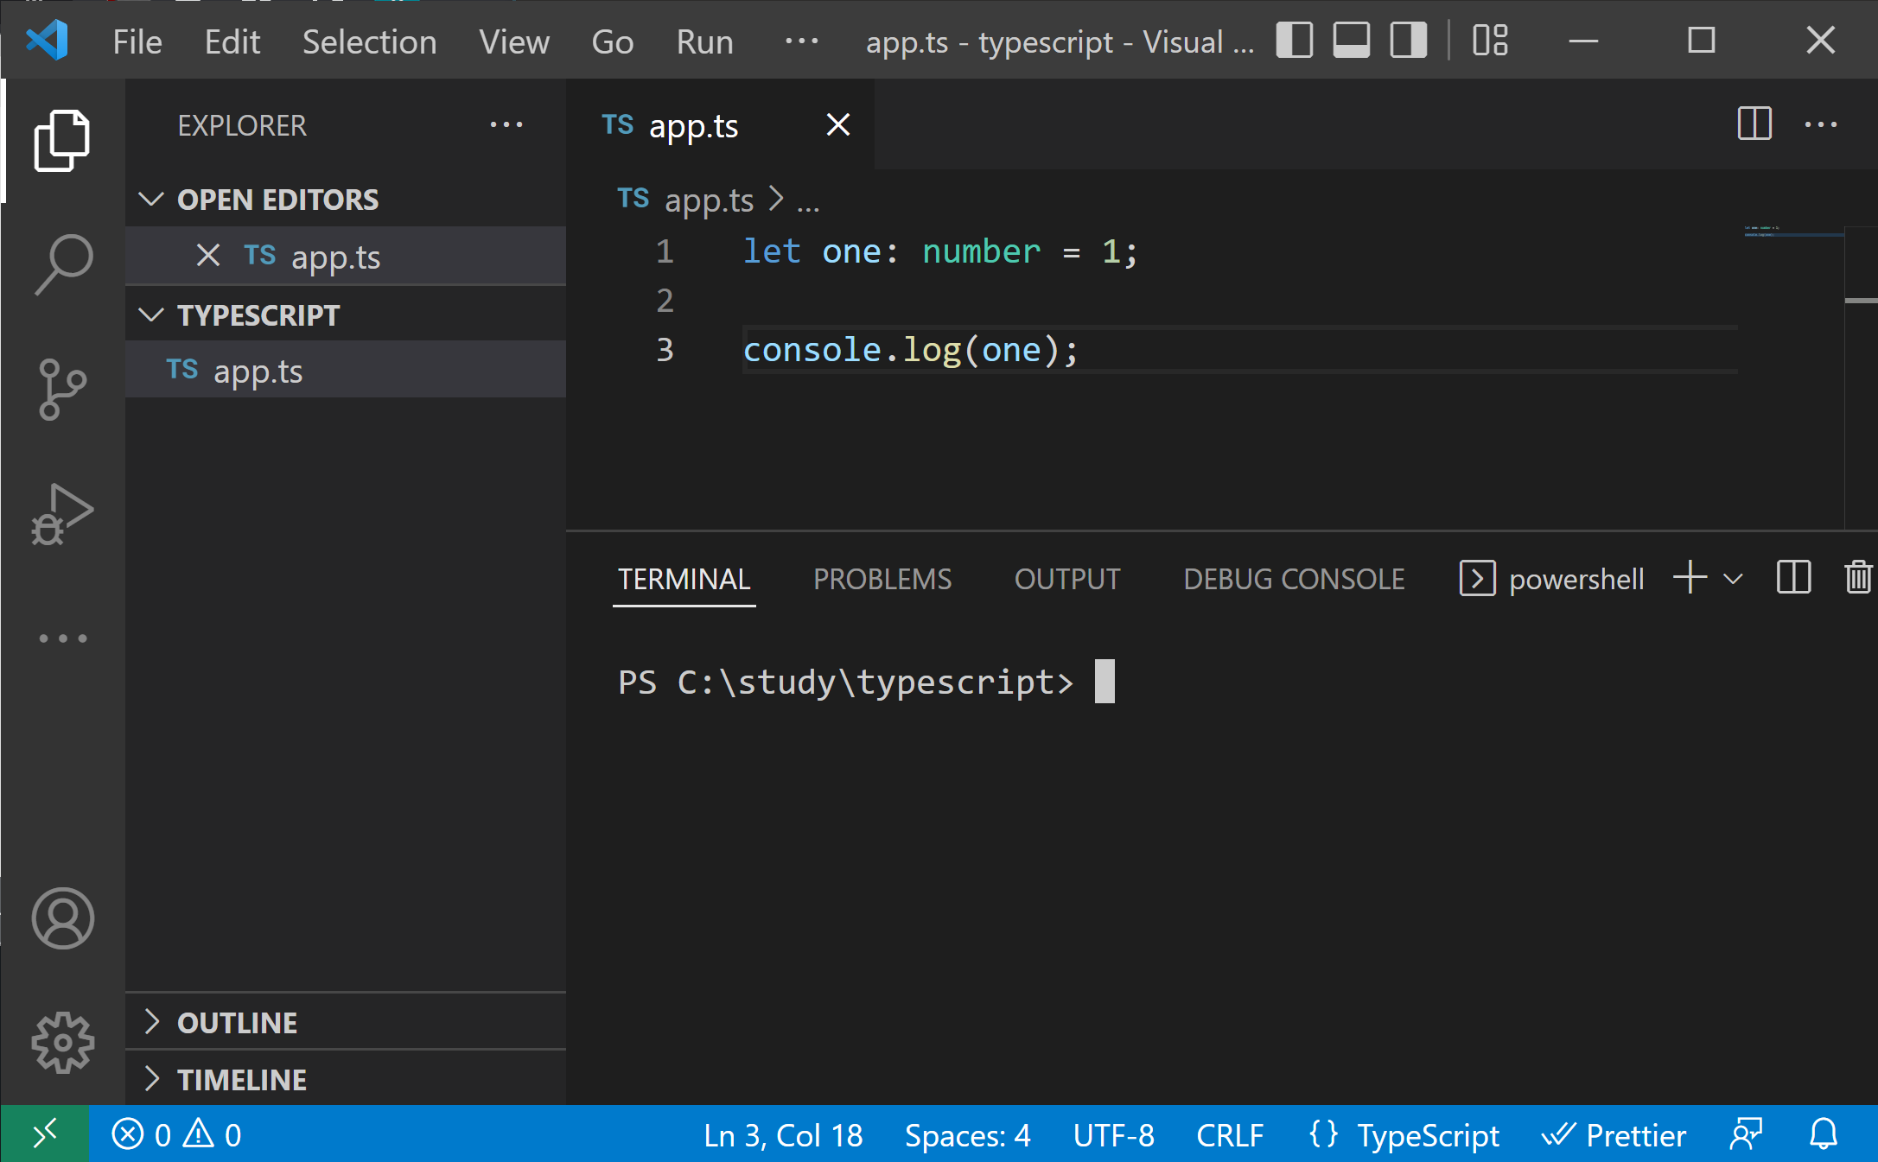Open the new terminal launch profile dropdown arrow
The width and height of the screenshot is (1878, 1162).
[1733, 579]
